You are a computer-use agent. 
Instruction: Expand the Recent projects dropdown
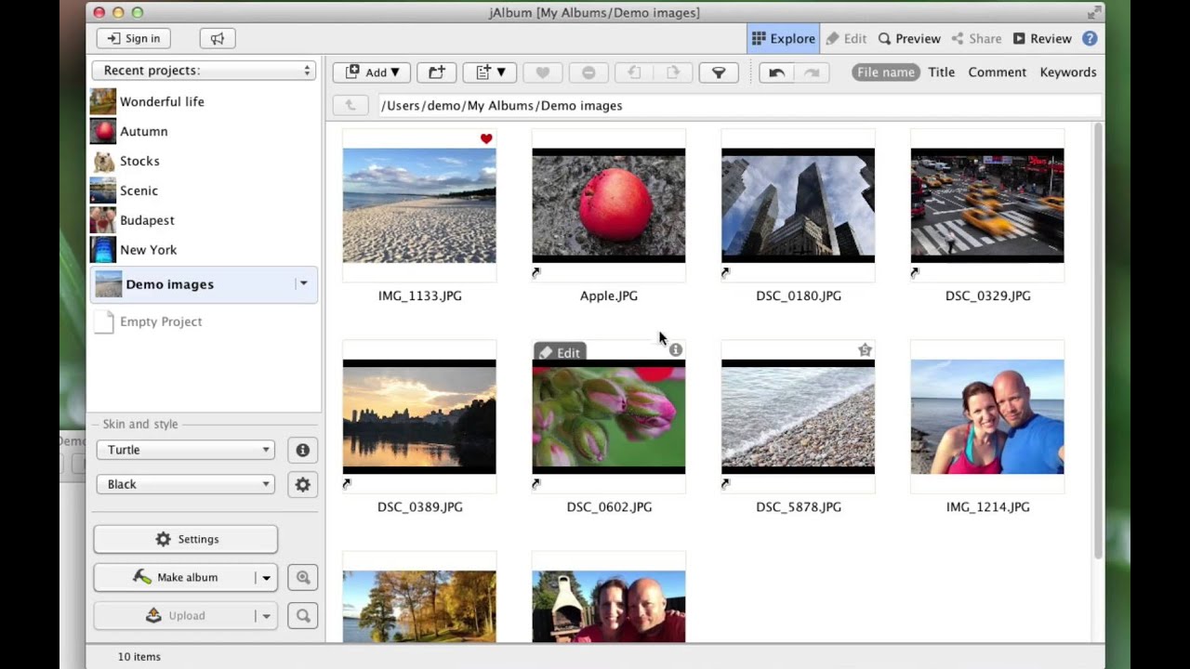click(204, 71)
